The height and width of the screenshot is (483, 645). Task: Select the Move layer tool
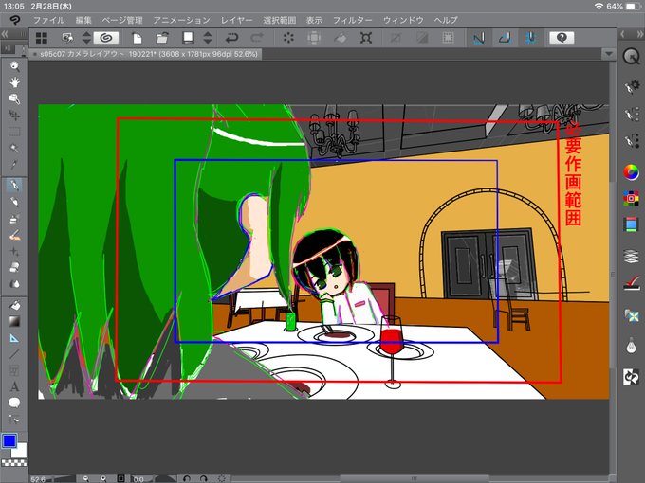14,116
